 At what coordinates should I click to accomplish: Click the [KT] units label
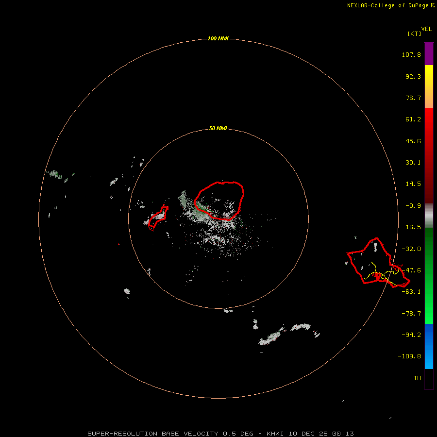pos(414,34)
